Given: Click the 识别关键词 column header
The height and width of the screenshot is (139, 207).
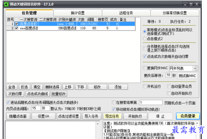Looking at the screenshot, I should [67, 20].
